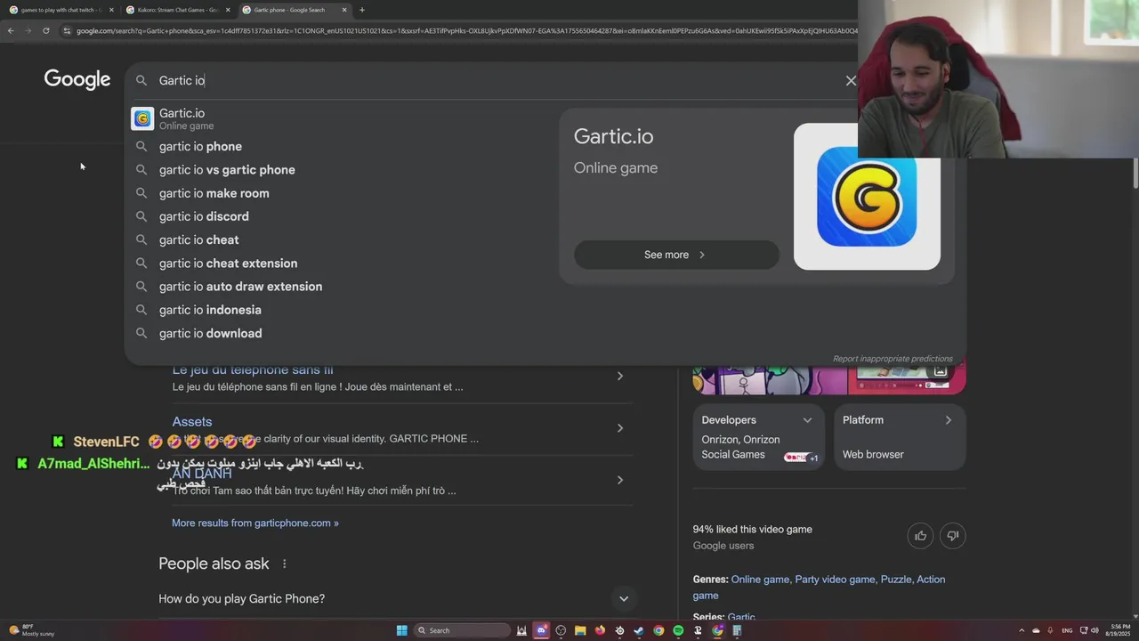The width and height of the screenshot is (1139, 641).
Task: Select the Gartic.io Online game suggestion
Action: 343,118
